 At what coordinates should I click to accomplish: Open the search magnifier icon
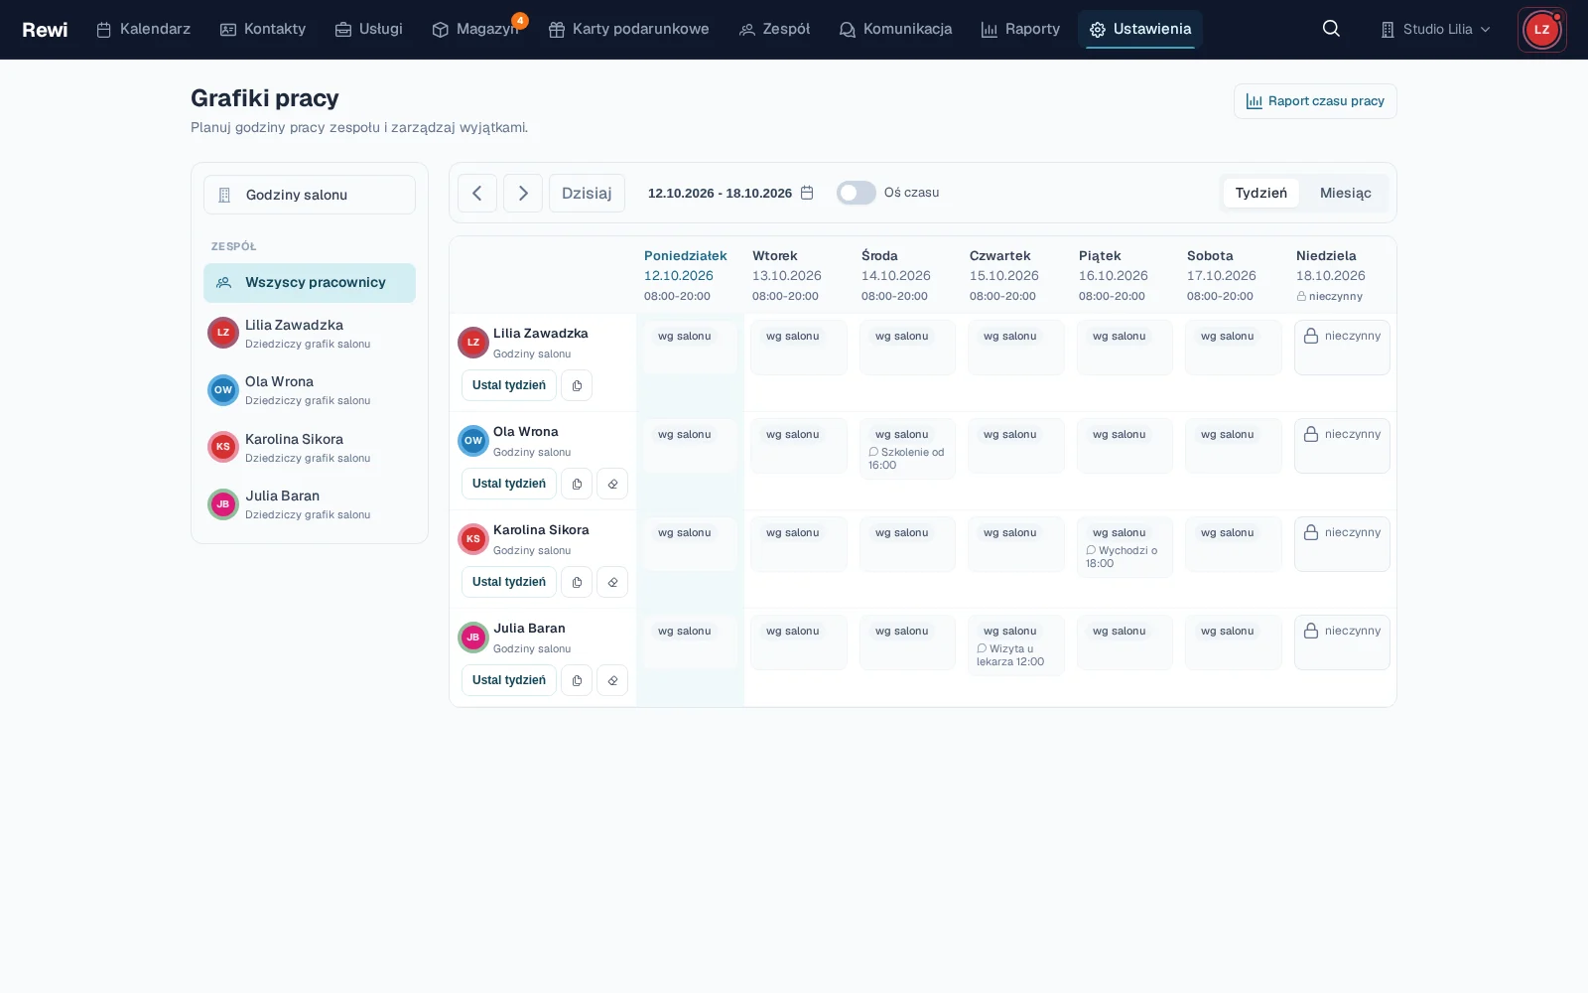[x=1331, y=29]
